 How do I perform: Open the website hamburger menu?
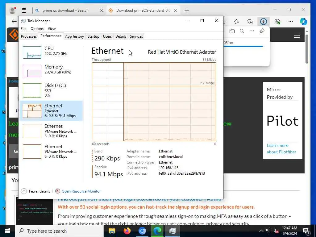pyautogui.click(x=297, y=35)
